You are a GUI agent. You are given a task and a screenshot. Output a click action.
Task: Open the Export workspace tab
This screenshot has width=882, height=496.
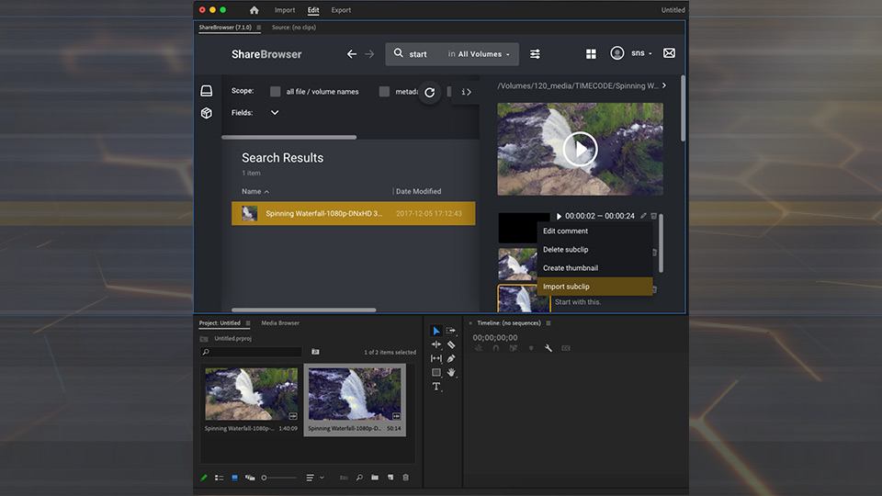[x=341, y=10]
